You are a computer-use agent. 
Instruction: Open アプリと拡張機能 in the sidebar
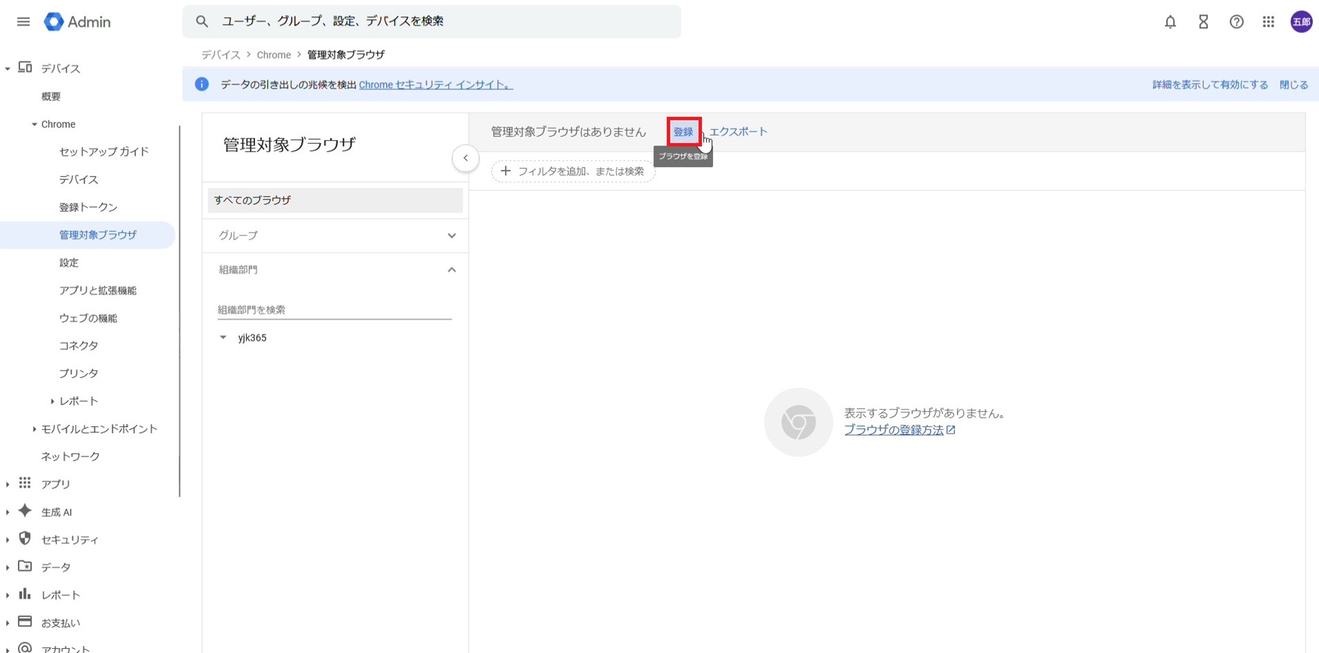point(98,290)
